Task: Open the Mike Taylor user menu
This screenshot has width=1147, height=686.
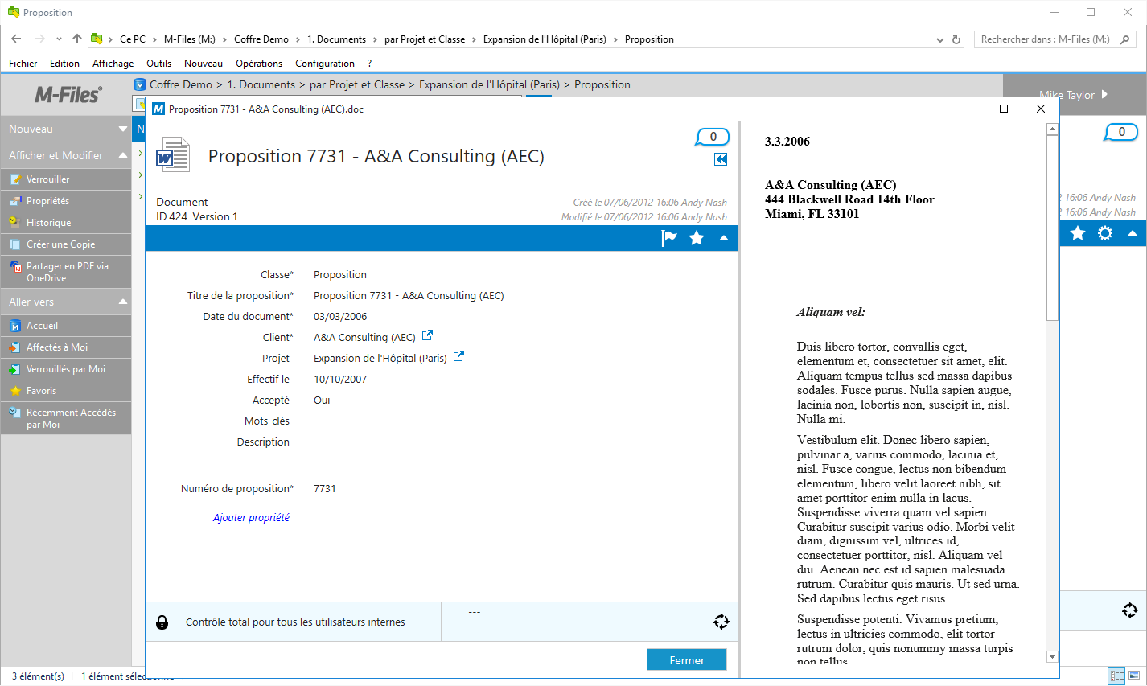Action: point(1073,95)
